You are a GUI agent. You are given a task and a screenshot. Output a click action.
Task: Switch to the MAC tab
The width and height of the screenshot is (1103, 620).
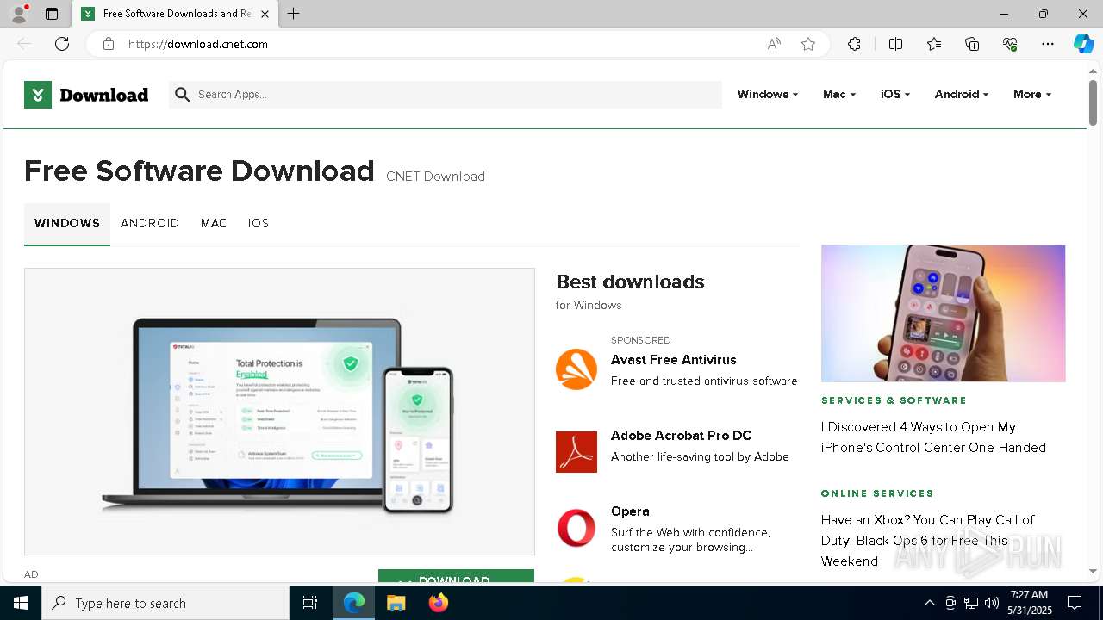click(214, 223)
